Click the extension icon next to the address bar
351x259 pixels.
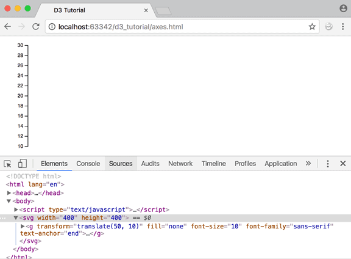pos(328,26)
